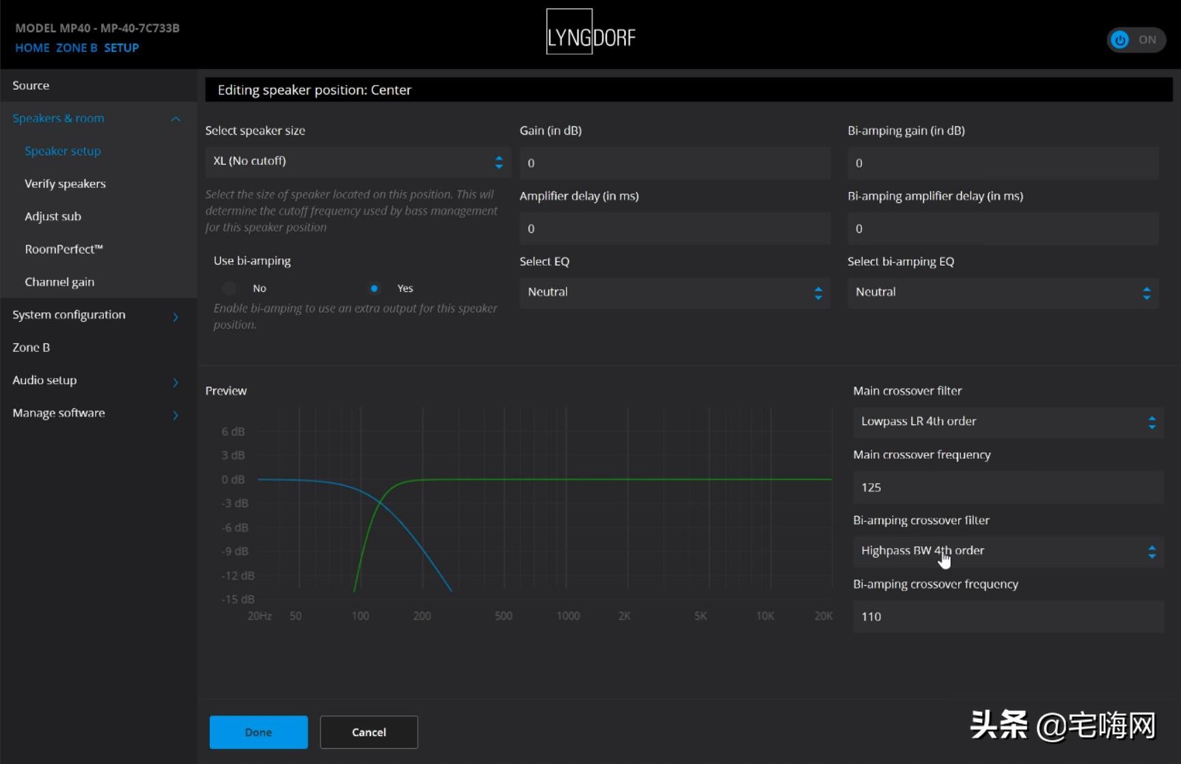Open the Main crossover filter dropdown
Image resolution: width=1181 pixels, height=764 pixels.
(x=1007, y=422)
